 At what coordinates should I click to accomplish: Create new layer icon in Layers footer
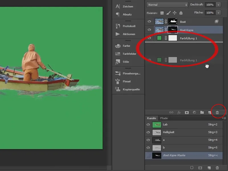click(x=209, y=112)
